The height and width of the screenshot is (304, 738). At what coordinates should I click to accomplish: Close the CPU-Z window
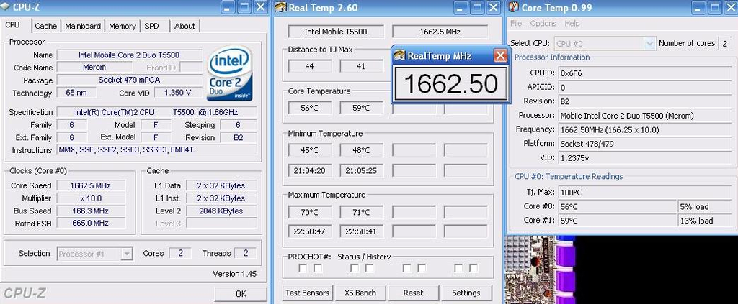point(261,6)
